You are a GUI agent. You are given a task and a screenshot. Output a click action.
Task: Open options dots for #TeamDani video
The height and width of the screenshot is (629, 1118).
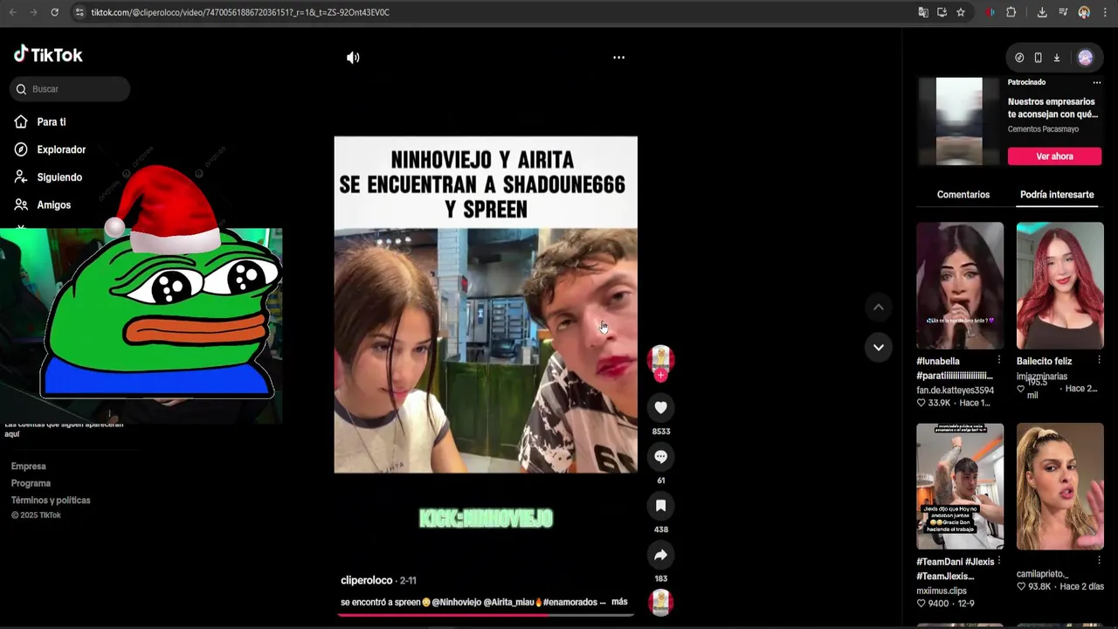[999, 561]
